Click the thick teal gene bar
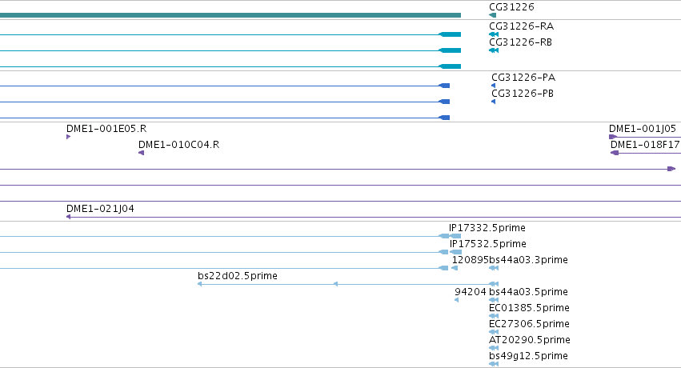 230,15
